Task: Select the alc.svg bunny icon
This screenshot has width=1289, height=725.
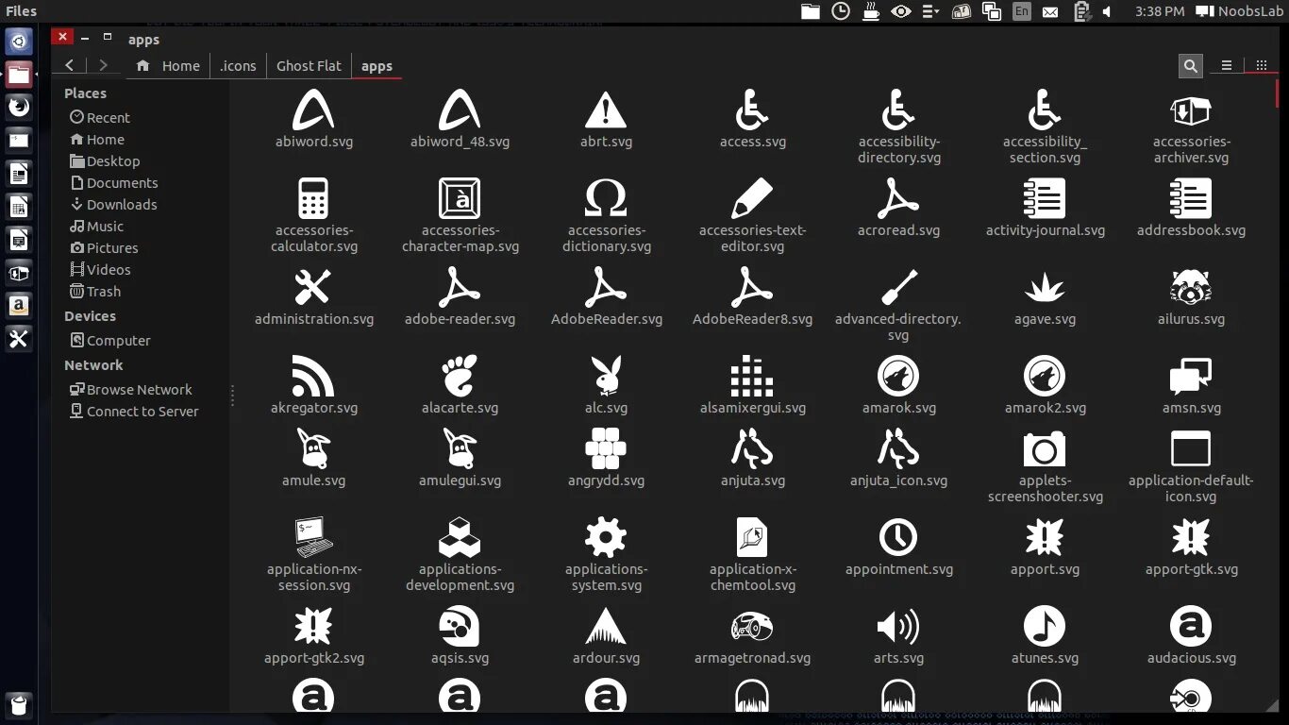Action: click(x=606, y=377)
